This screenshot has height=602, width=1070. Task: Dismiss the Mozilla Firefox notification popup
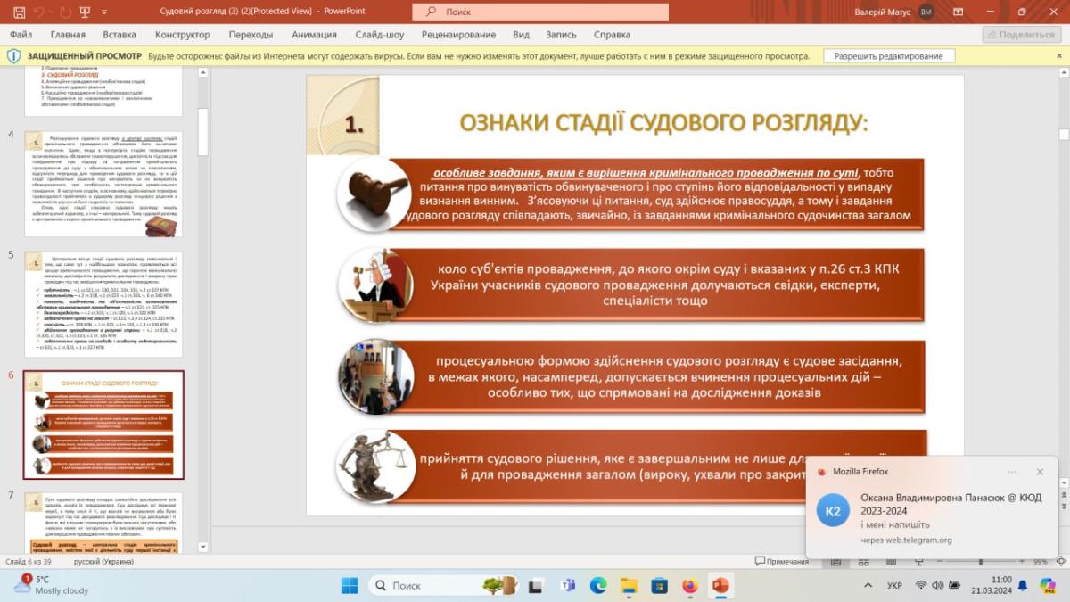(1040, 472)
